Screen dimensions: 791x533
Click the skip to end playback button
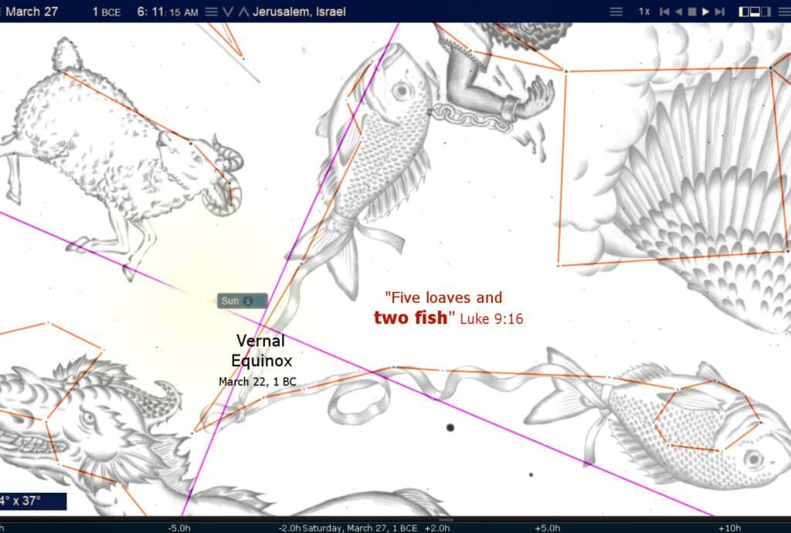(x=720, y=12)
